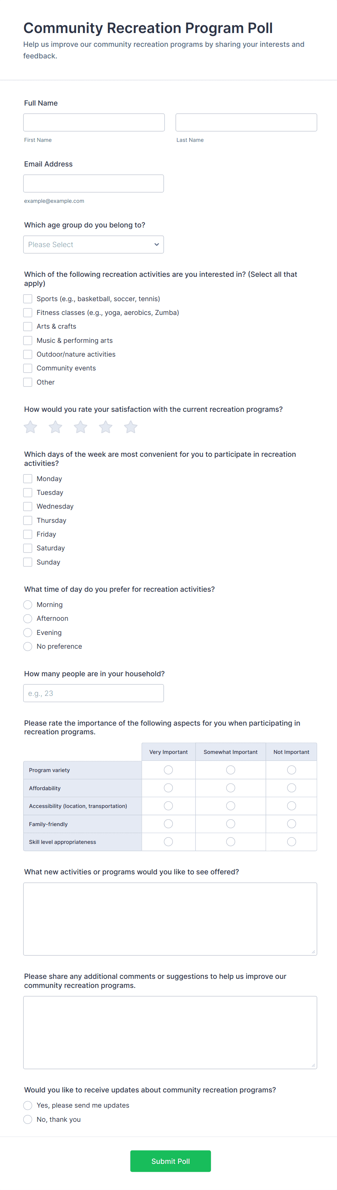
Task: Click the second satisfaction star
Action: point(55,427)
